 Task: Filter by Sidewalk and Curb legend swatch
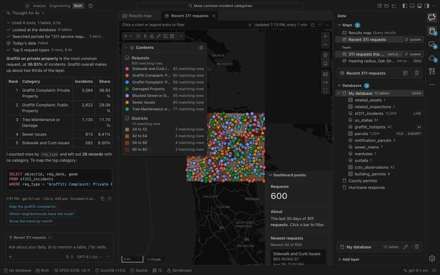coord(127,69)
